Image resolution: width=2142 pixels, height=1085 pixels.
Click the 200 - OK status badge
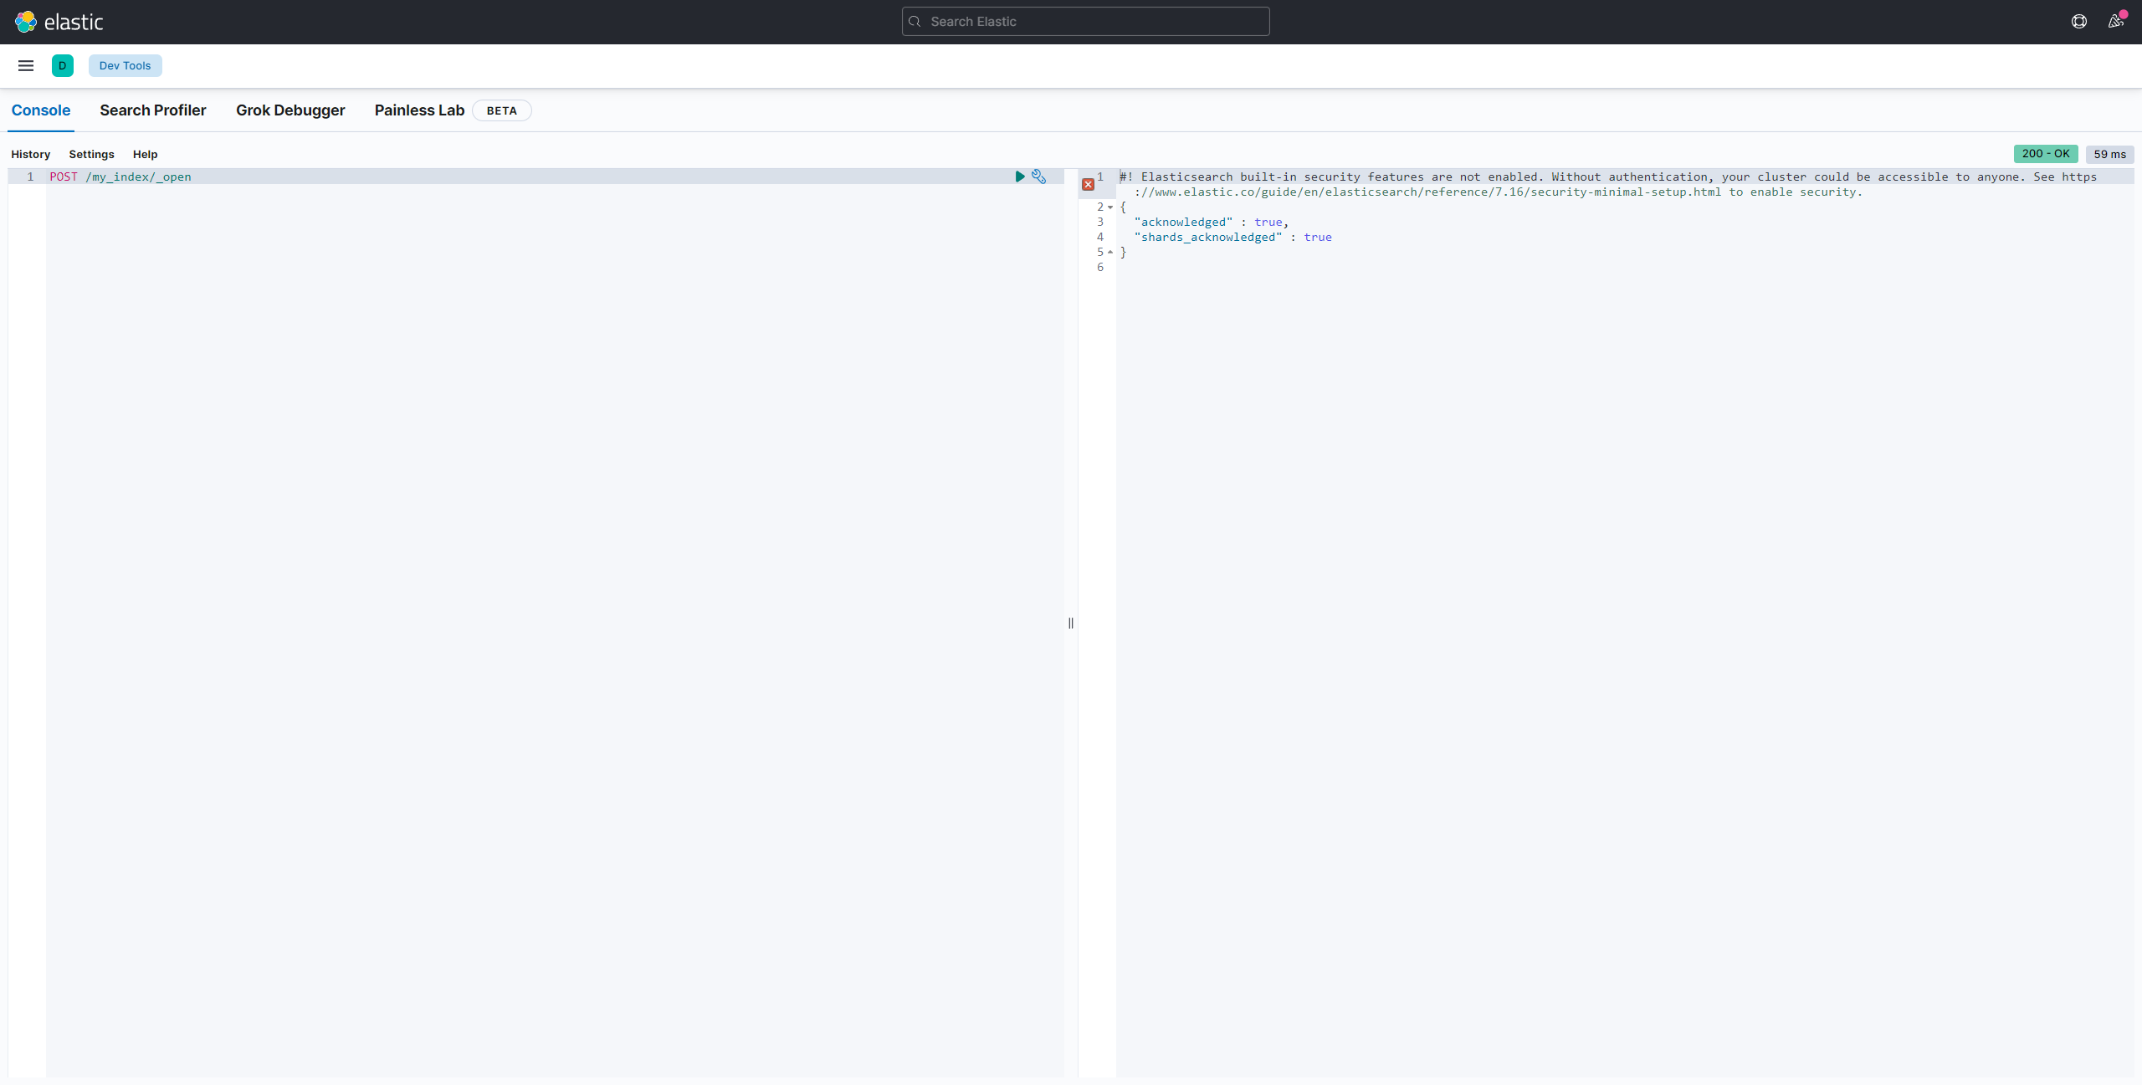click(x=2046, y=154)
